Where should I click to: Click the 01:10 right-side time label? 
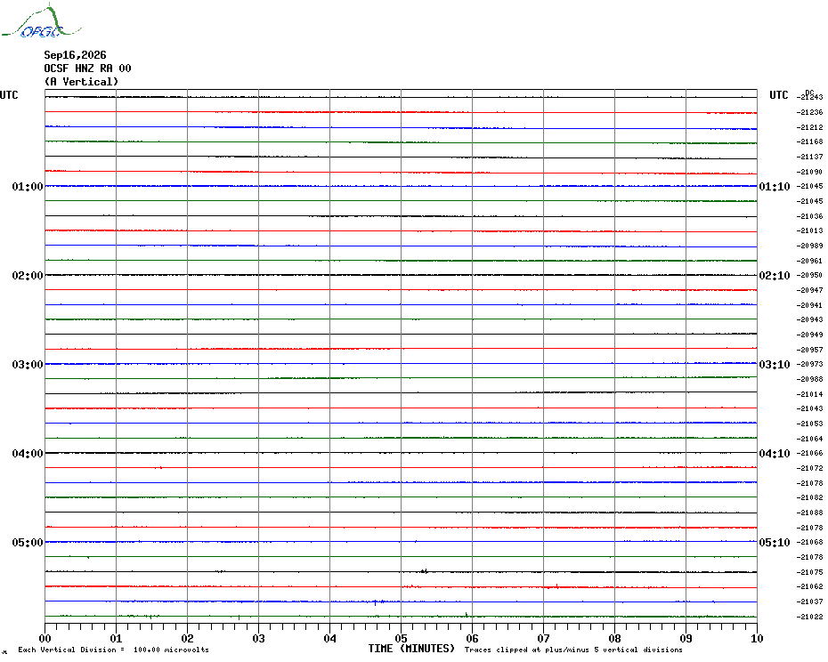[x=775, y=186]
